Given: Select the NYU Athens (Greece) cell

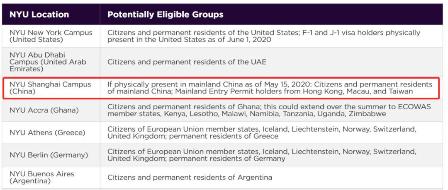Looking at the screenshot, I should coord(47,132).
